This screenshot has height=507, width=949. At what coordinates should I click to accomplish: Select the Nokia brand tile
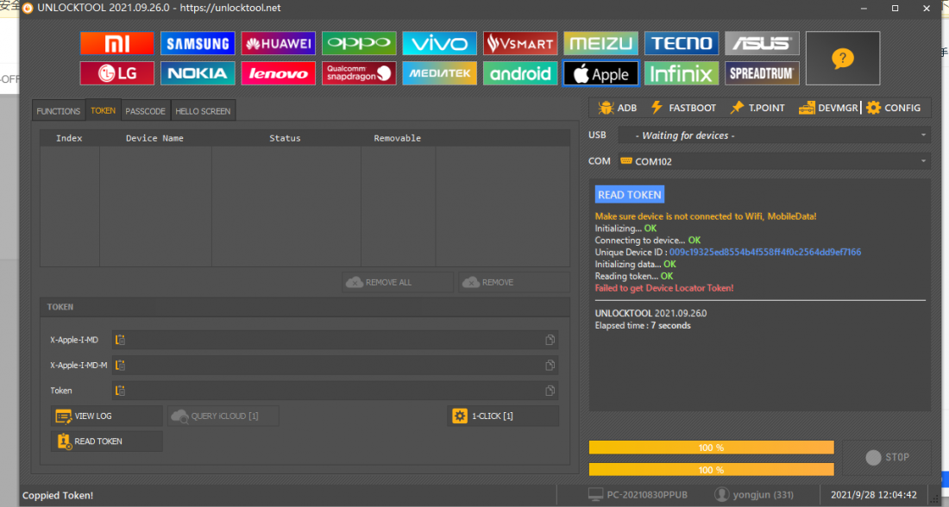coord(198,73)
